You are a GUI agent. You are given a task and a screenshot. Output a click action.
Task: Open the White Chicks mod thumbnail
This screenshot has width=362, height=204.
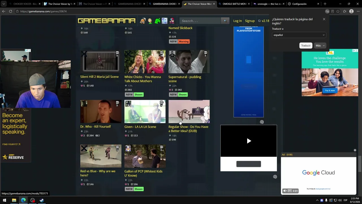point(145,61)
